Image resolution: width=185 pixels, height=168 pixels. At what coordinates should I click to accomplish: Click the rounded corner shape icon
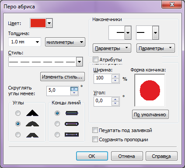pos(32,124)
